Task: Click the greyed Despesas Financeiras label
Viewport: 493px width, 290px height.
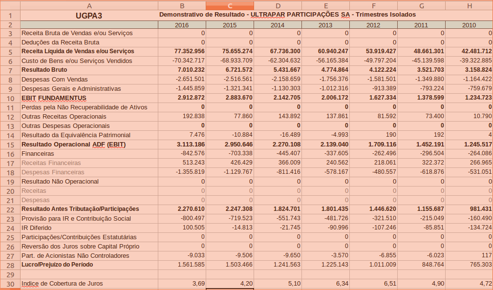Action: pyautogui.click(x=53, y=172)
